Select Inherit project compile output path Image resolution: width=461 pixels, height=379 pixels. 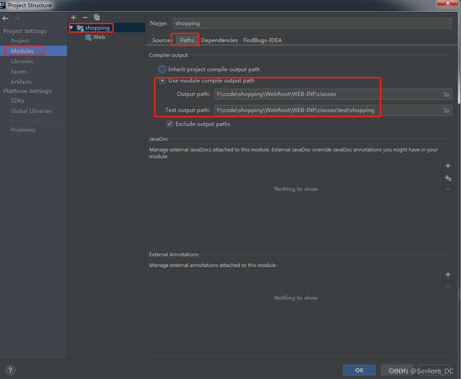pyautogui.click(x=162, y=69)
